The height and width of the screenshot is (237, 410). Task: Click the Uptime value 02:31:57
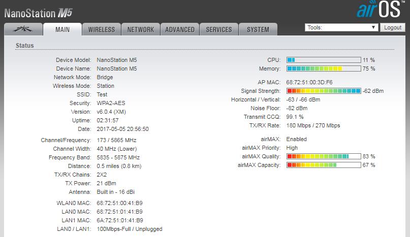108,120
